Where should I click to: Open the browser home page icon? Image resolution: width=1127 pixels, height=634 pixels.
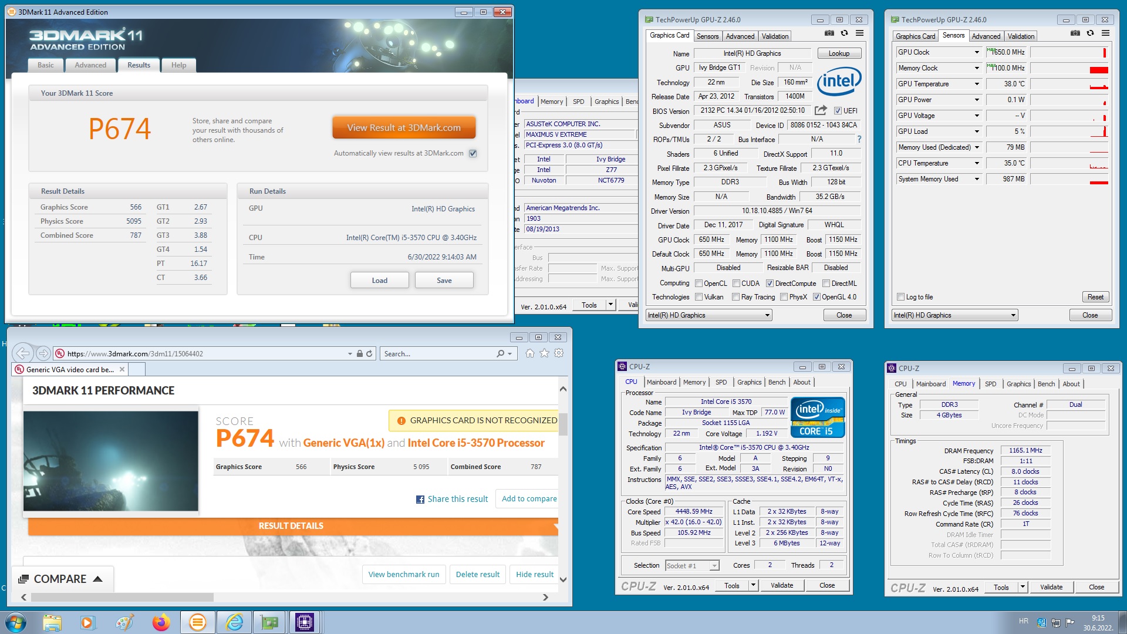coord(529,353)
